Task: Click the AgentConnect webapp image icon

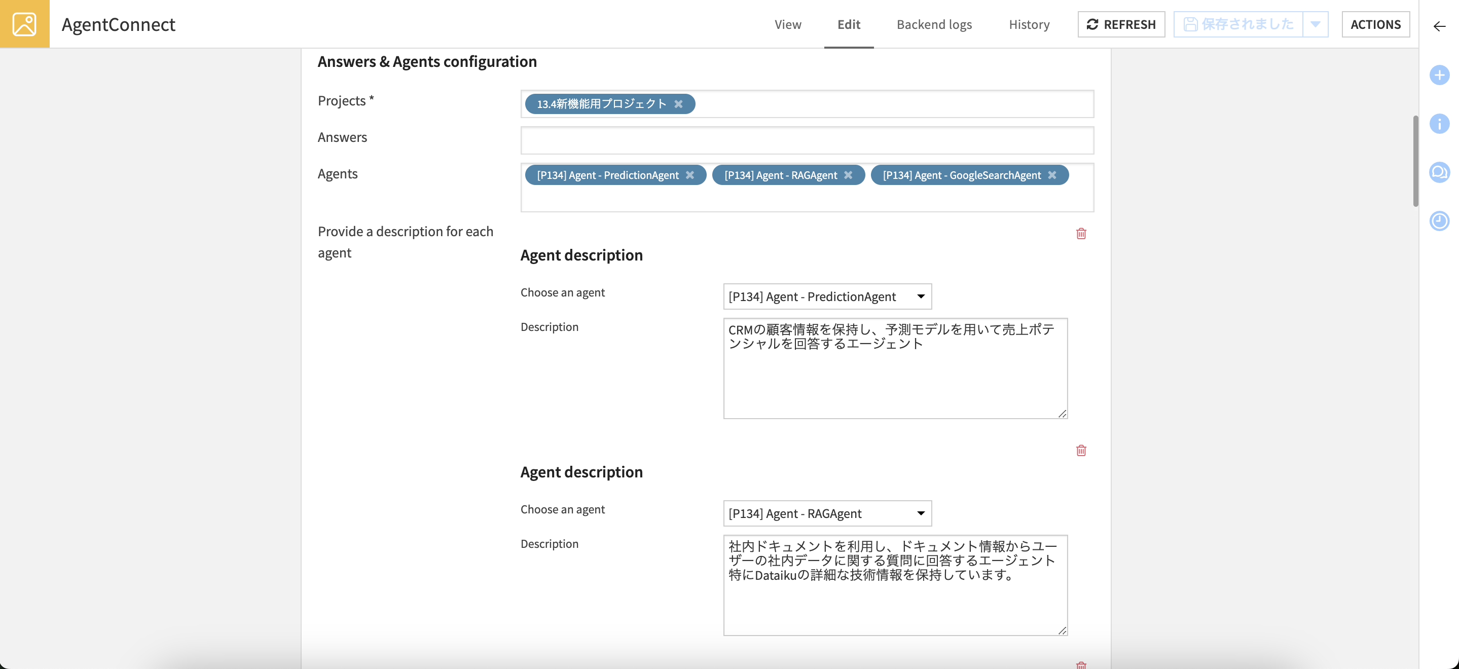Action: coord(24,24)
